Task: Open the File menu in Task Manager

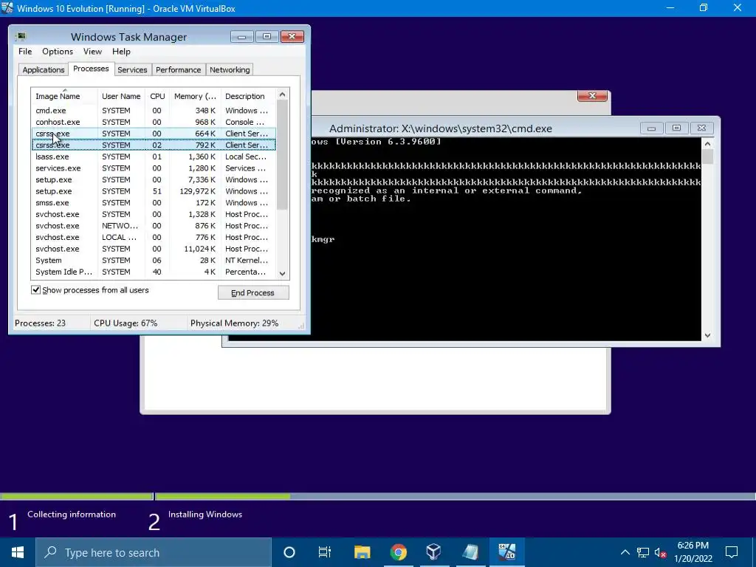Action: coord(25,51)
